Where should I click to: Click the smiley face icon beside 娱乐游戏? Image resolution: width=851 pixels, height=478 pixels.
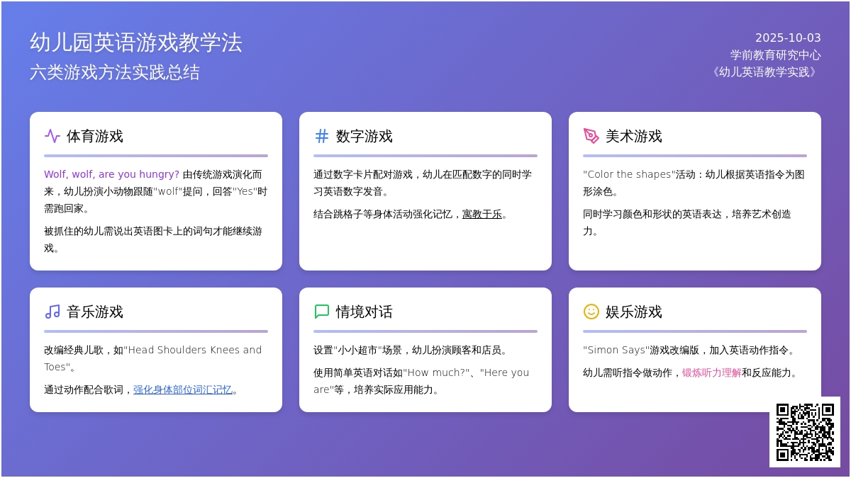pyautogui.click(x=591, y=312)
